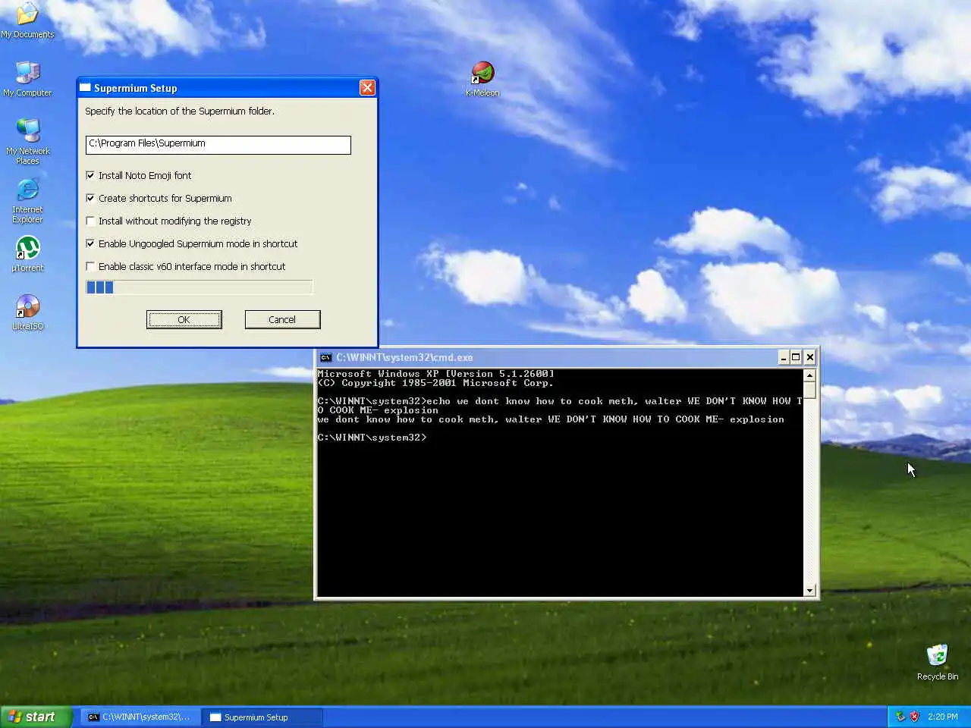Open the Start menu
The height and width of the screenshot is (728, 971).
point(36,717)
